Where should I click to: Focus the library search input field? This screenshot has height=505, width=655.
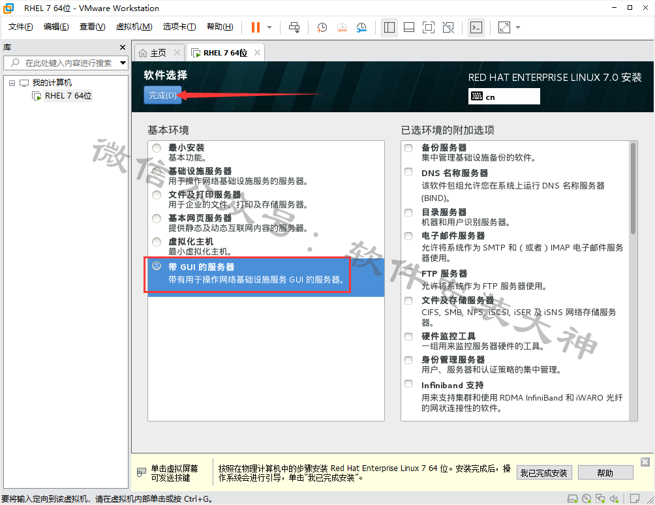tap(69, 63)
